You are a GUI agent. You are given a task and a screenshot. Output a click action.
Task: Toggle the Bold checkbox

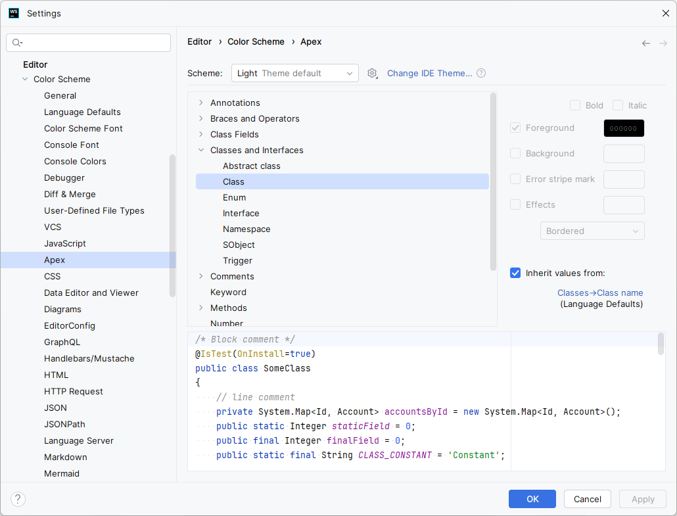(x=574, y=105)
